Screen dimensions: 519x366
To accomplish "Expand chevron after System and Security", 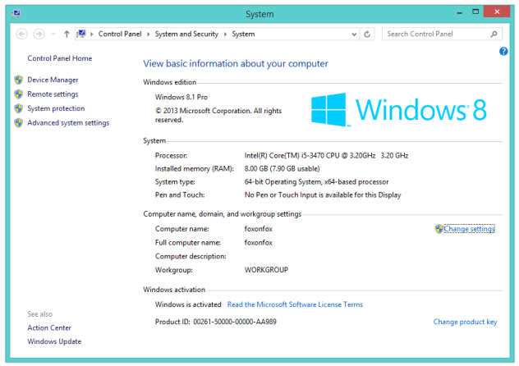I will tap(225, 34).
